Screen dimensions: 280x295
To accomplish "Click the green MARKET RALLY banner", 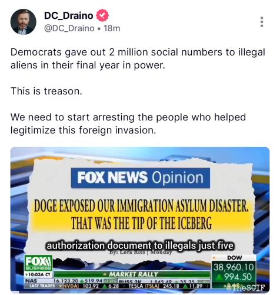I will pyautogui.click(x=132, y=274).
